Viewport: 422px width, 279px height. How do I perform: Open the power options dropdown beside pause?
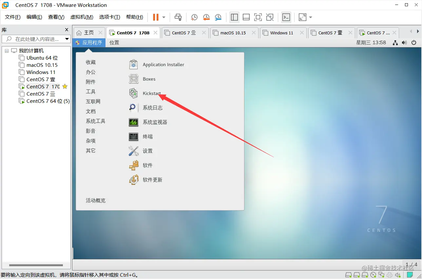point(164,17)
